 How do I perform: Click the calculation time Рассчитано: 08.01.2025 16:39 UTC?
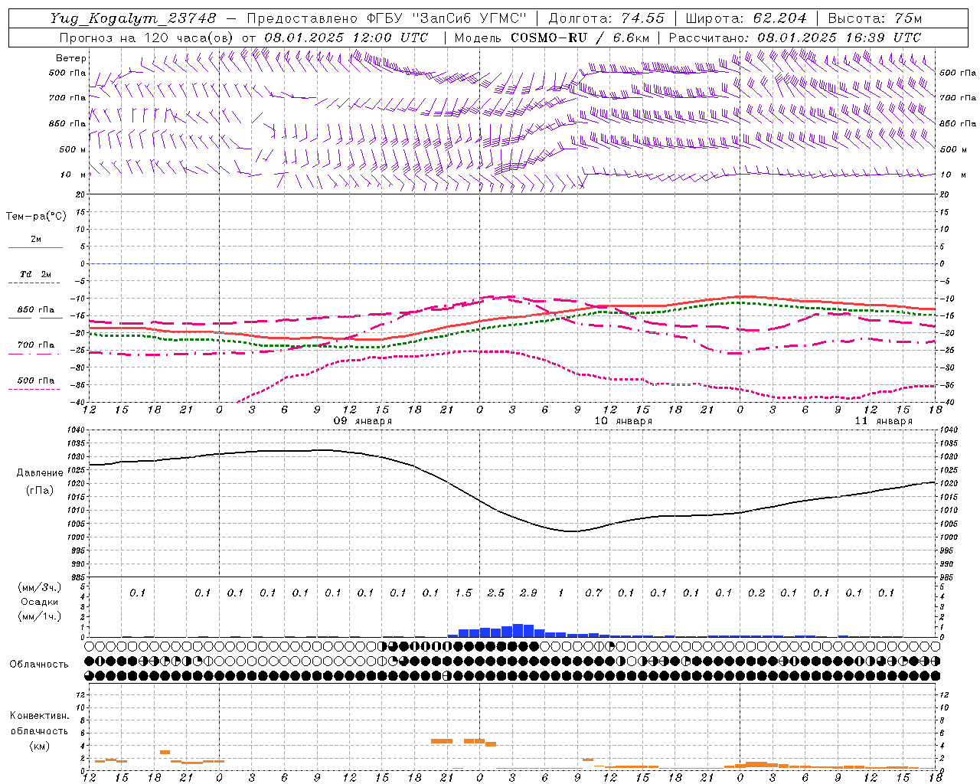point(795,38)
